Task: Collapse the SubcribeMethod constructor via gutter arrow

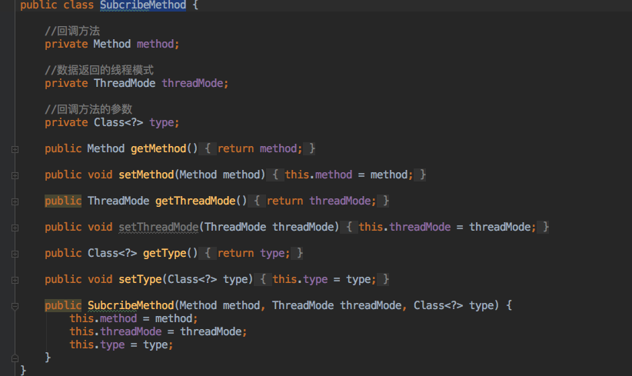Action: (15, 306)
